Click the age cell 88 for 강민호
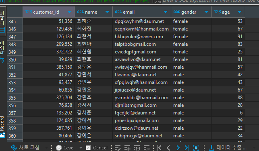 pyautogui.click(x=228, y=98)
